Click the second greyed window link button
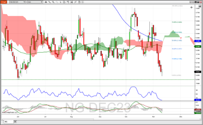This screenshot has height=125, width=203. click(x=193, y=2)
